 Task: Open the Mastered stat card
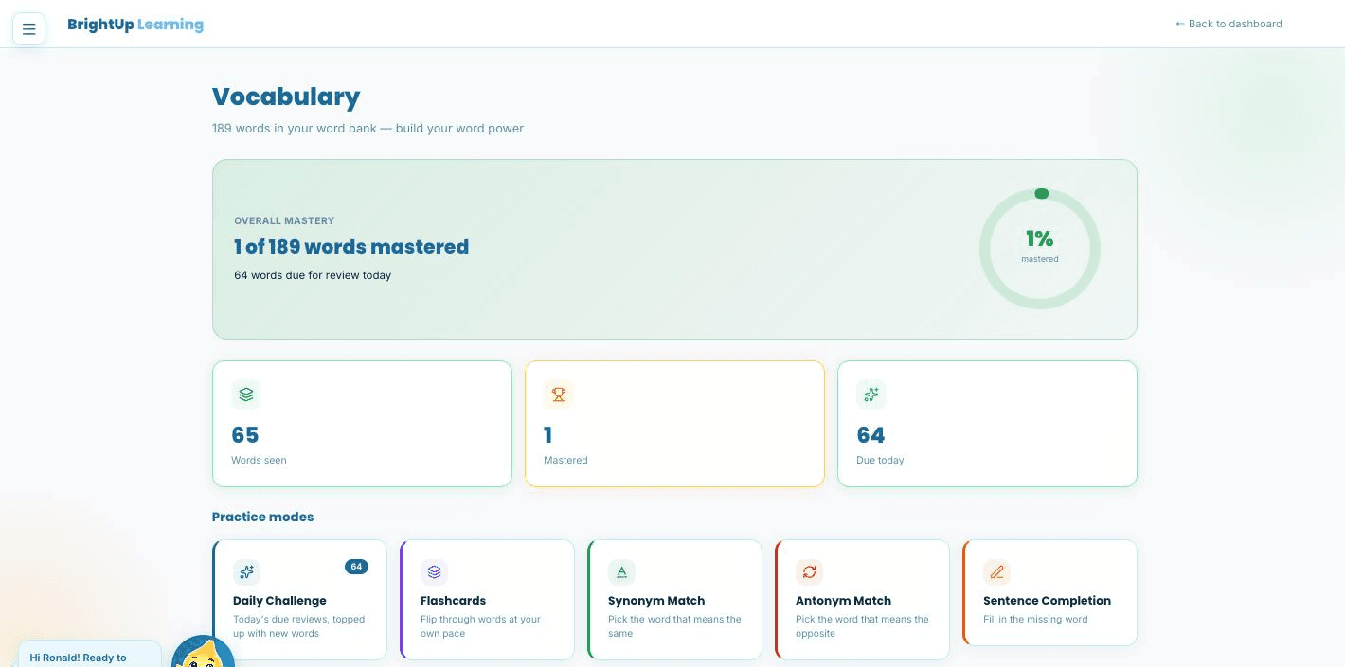click(674, 424)
